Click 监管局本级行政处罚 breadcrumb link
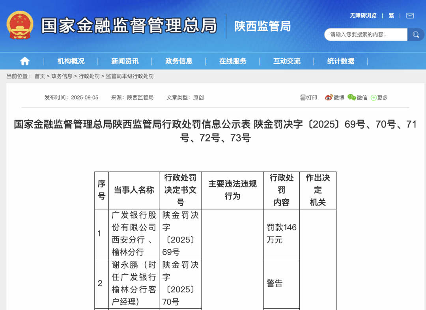This screenshot has height=310, width=426. (130, 76)
